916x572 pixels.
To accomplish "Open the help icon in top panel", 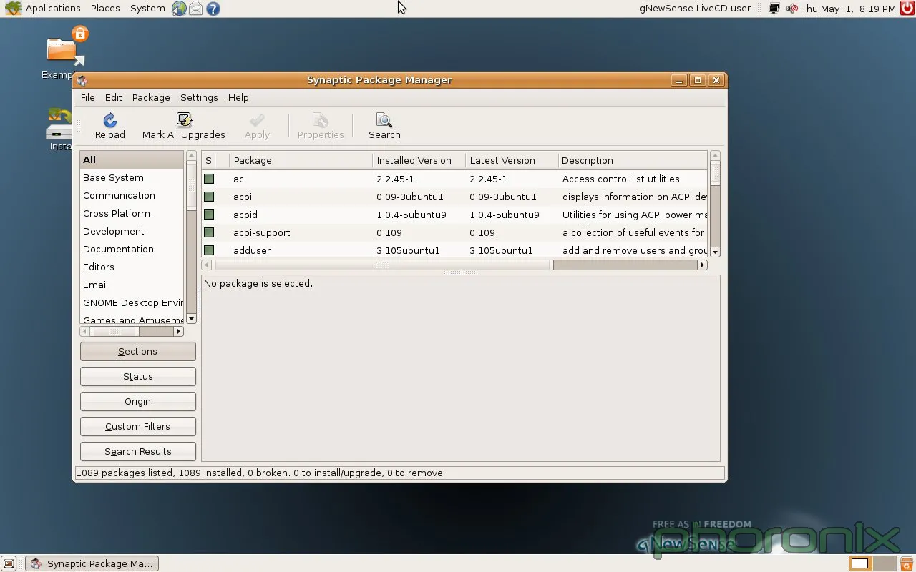I will coord(213,9).
